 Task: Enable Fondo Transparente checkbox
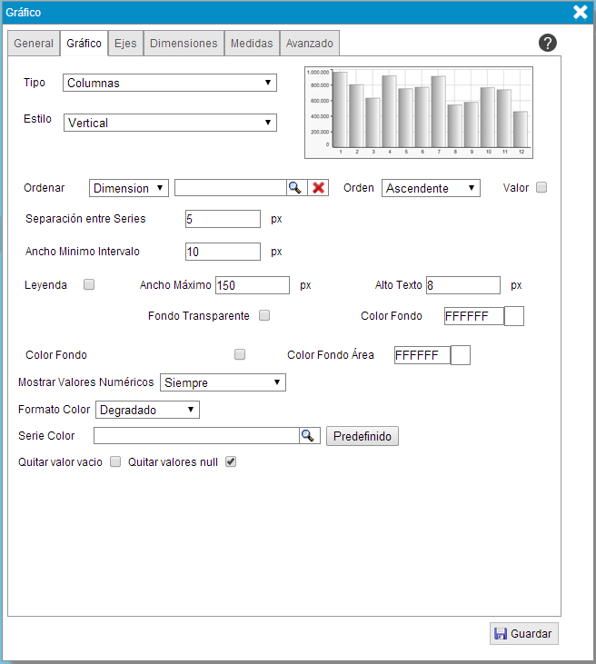pos(264,315)
